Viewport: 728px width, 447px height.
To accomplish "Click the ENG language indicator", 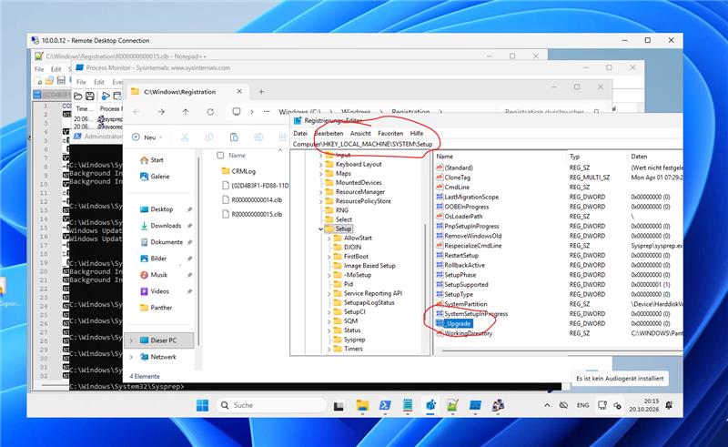I will coord(582,405).
